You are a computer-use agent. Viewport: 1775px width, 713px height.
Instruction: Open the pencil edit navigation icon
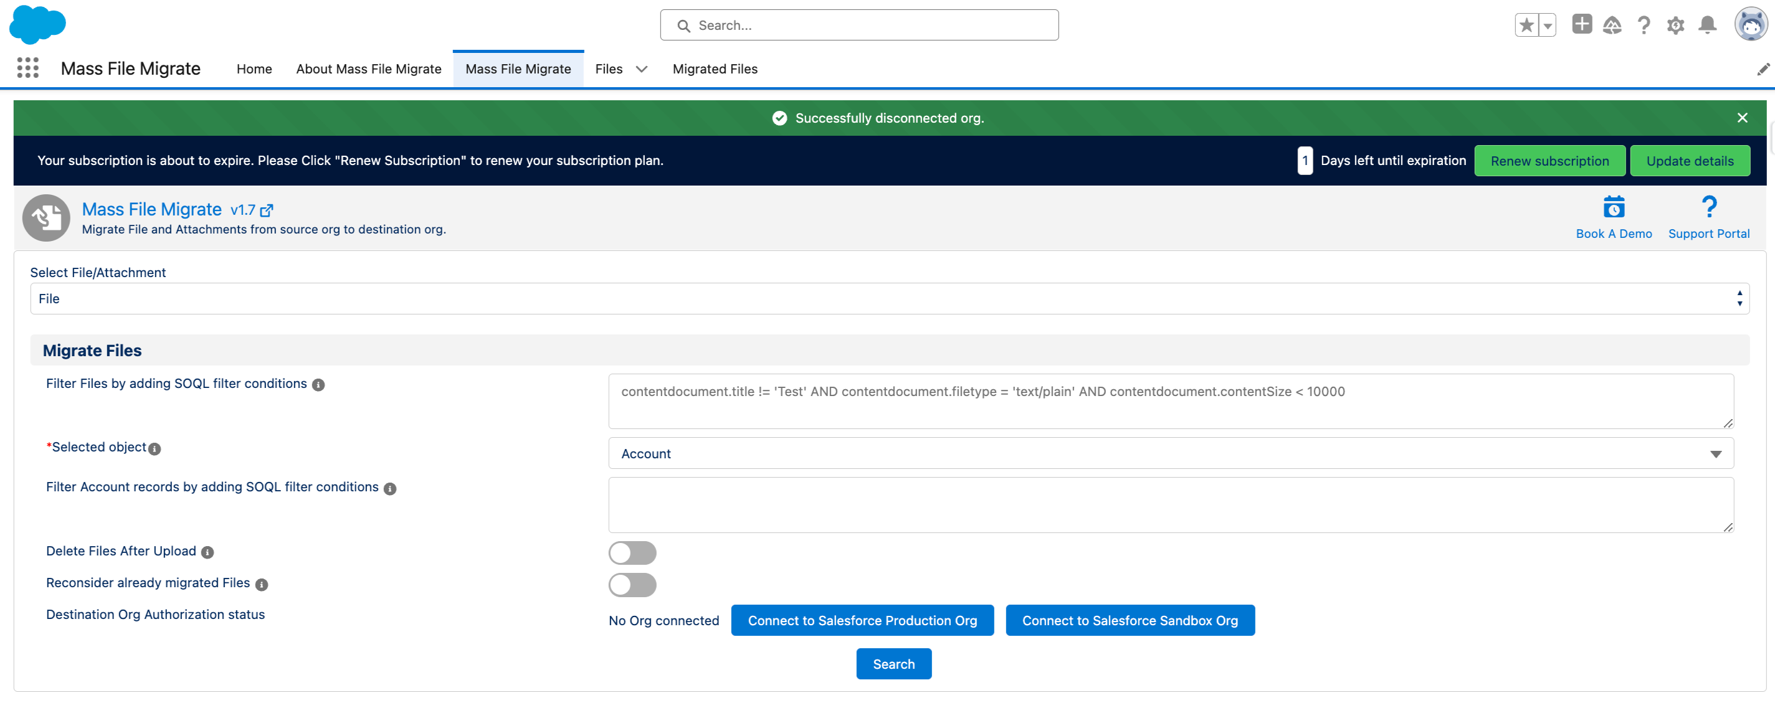tap(1763, 69)
